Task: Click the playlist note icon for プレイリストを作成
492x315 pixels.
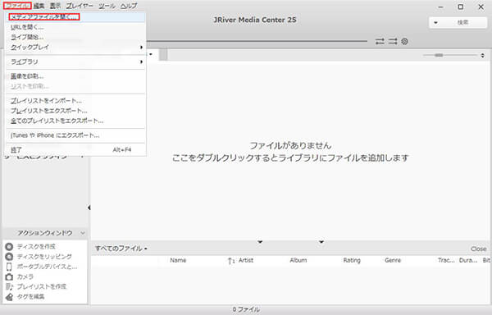Action: click(9, 286)
